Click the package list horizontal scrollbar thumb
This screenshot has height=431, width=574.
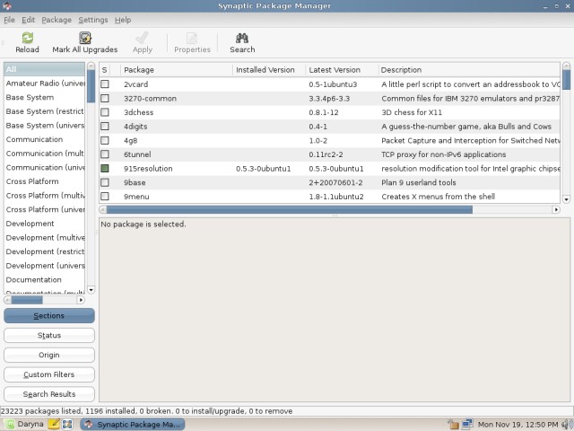(x=290, y=209)
